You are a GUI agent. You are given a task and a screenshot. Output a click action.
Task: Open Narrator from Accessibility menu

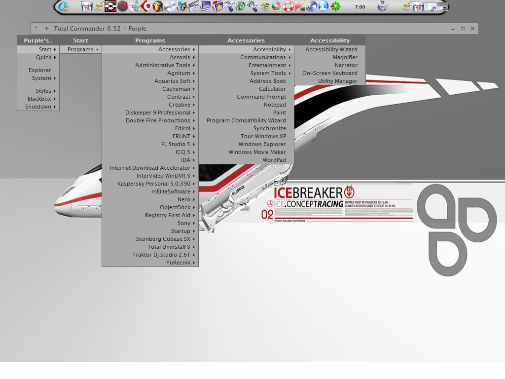pyautogui.click(x=330, y=66)
